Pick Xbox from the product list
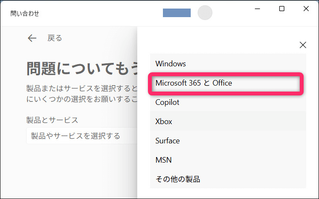 point(228,122)
